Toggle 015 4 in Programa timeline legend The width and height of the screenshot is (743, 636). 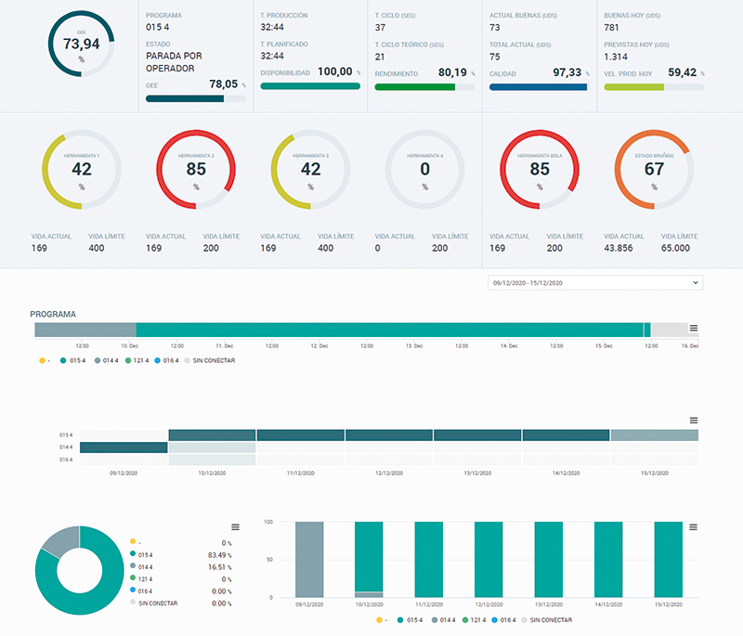(x=75, y=359)
